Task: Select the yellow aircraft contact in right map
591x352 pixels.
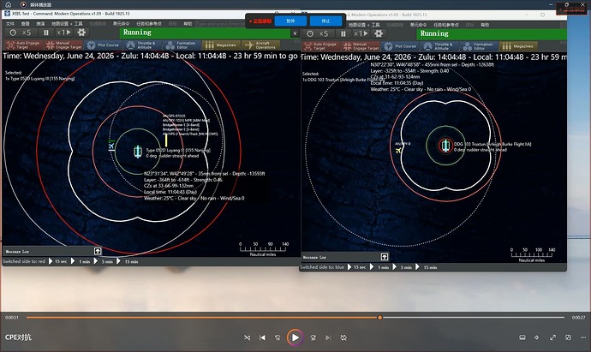Action: [x=398, y=151]
